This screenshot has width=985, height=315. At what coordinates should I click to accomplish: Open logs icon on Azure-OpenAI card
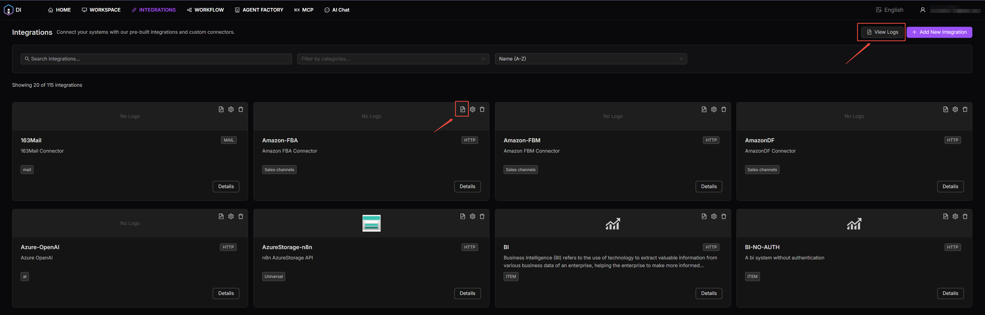point(221,216)
